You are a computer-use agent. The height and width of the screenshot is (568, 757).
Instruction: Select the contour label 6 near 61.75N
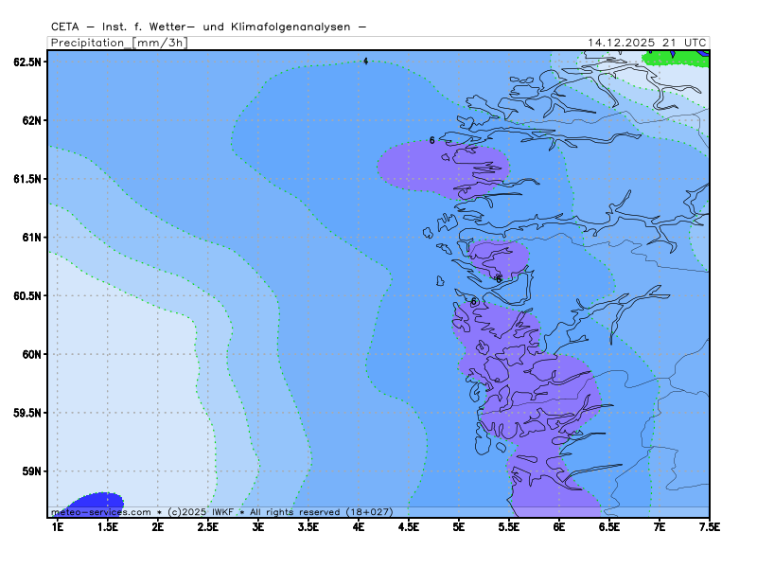click(431, 140)
